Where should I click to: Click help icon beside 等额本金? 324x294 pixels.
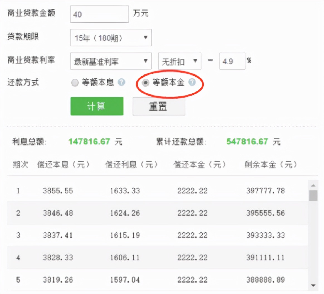pyautogui.click(x=192, y=82)
